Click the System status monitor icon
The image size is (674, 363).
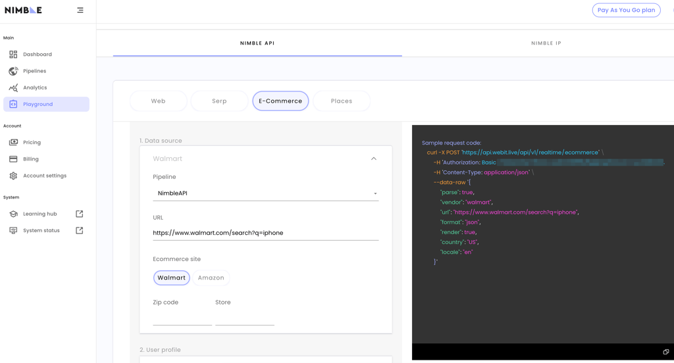(x=13, y=231)
